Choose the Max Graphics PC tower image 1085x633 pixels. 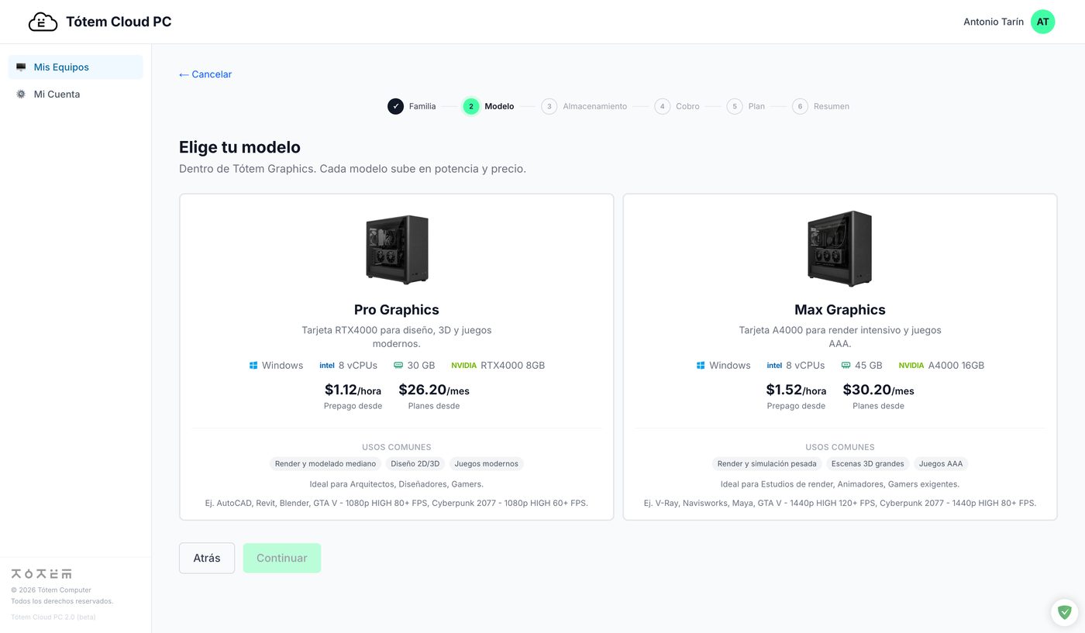[840, 249]
